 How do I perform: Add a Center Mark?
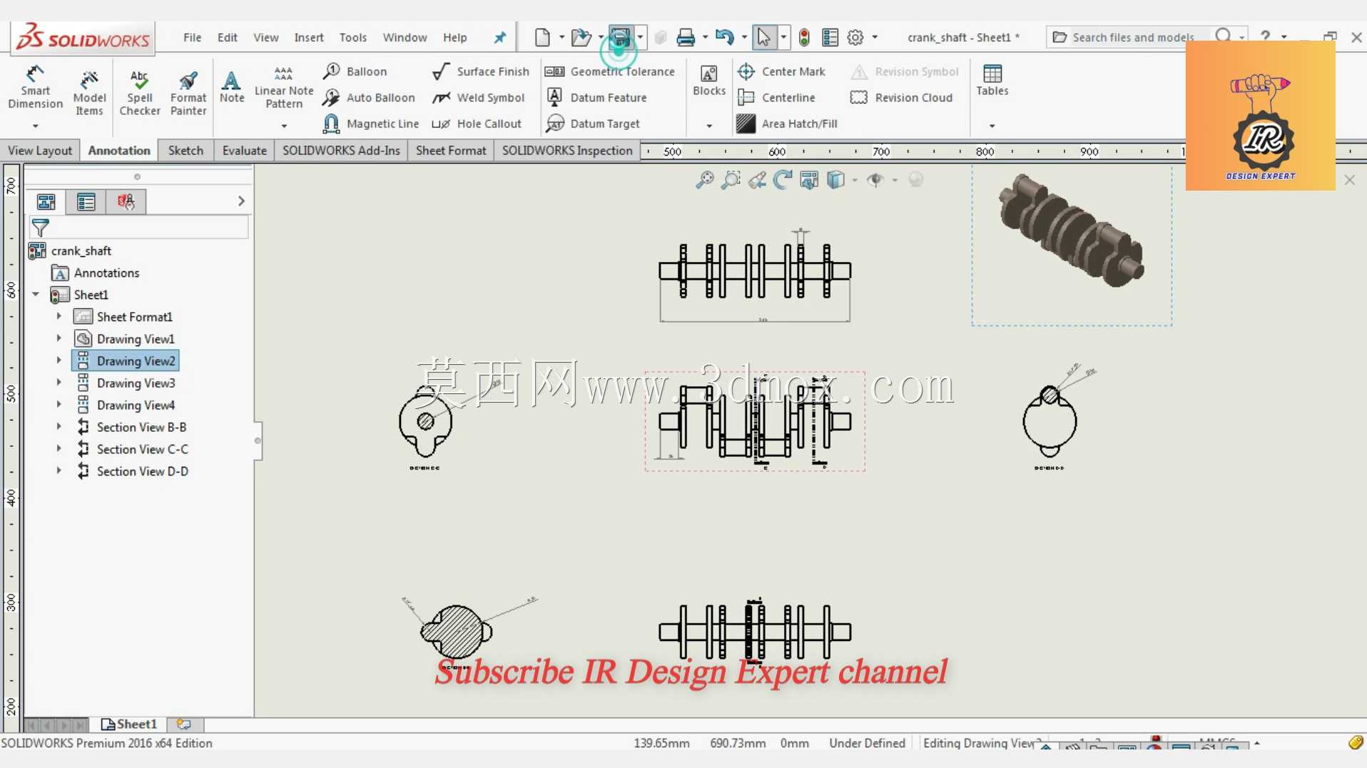tap(781, 71)
